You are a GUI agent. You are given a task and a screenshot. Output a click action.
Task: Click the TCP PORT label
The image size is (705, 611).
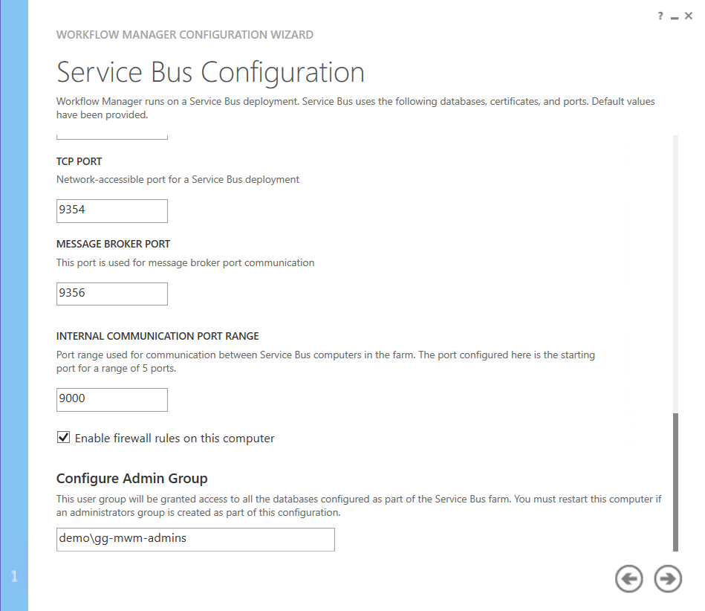[79, 161]
